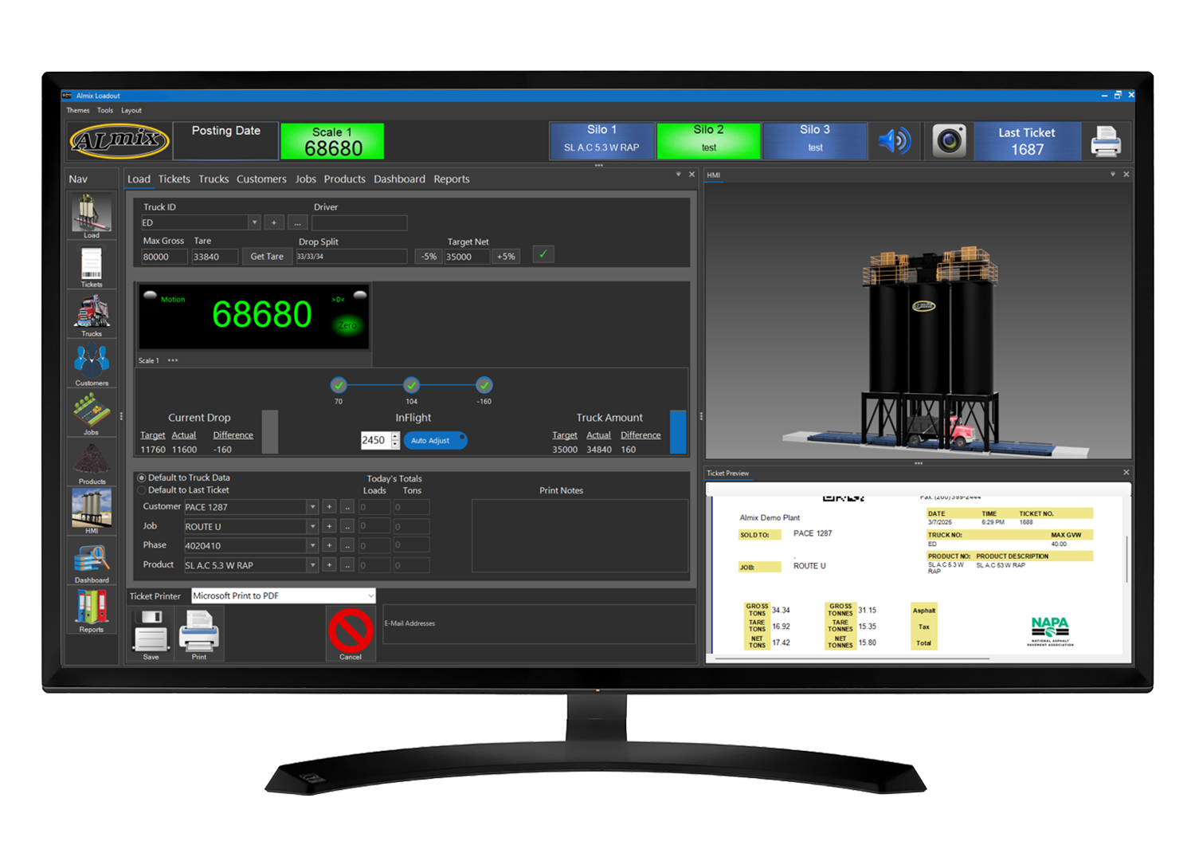
Task: Click the green checkmark next to Target Net
Action: click(x=543, y=254)
